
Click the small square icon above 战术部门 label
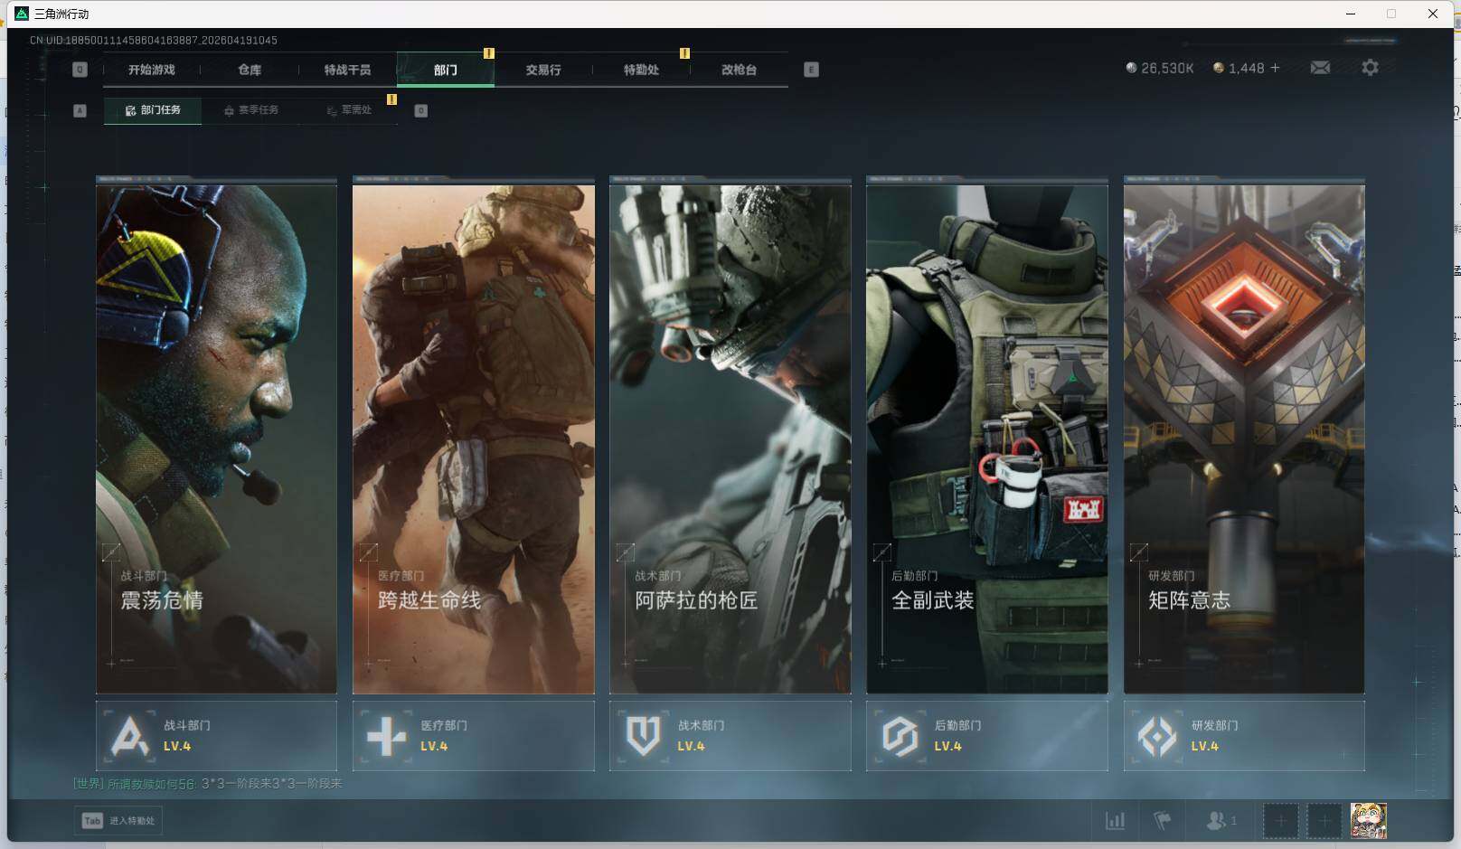[x=625, y=552]
